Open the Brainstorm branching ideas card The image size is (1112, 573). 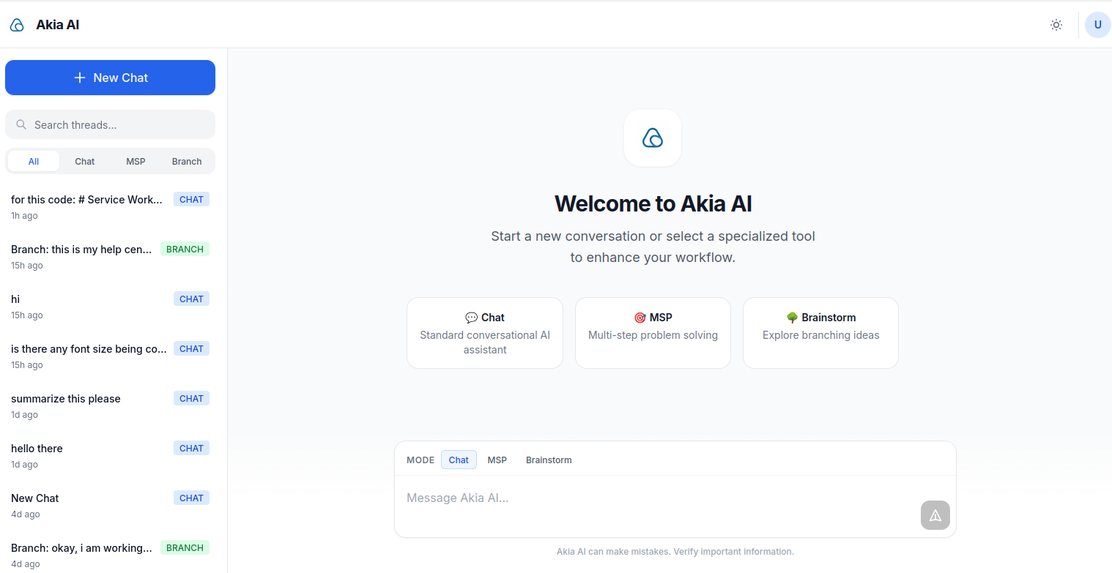click(820, 333)
